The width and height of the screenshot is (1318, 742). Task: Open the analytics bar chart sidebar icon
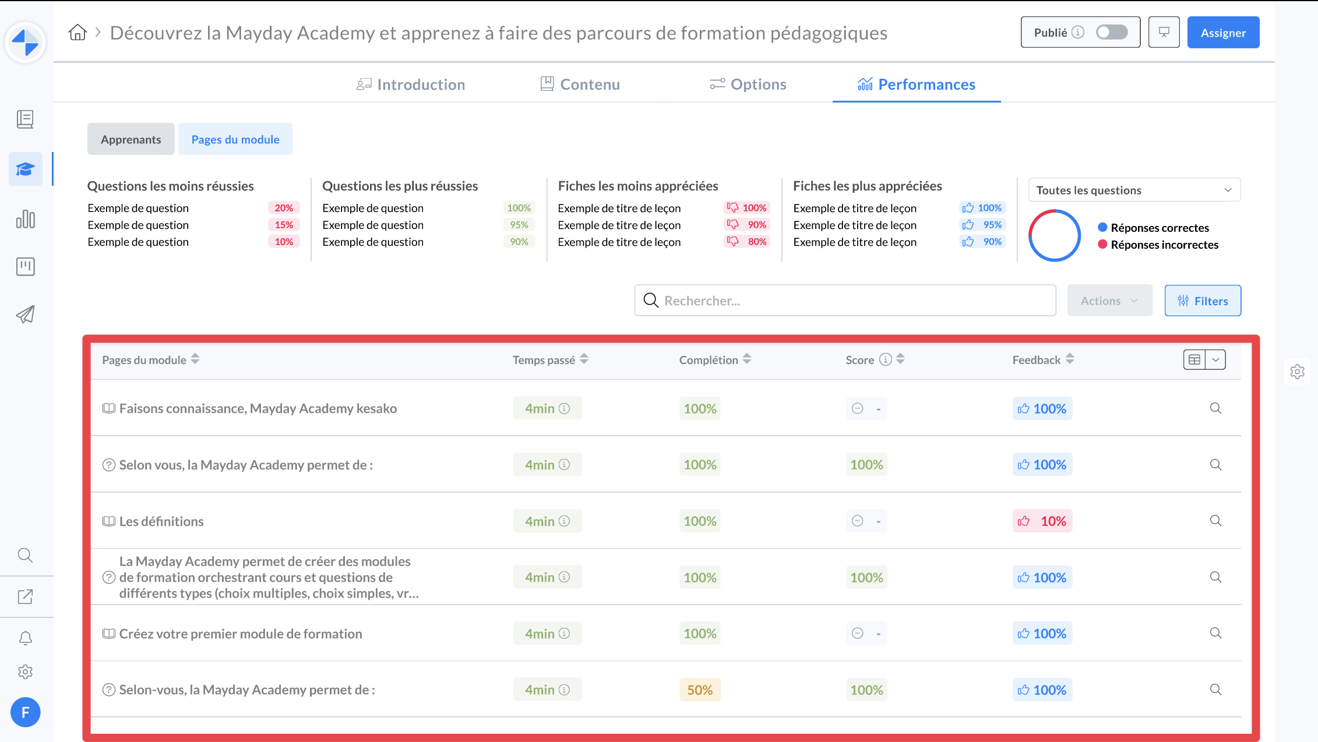tap(25, 219)
